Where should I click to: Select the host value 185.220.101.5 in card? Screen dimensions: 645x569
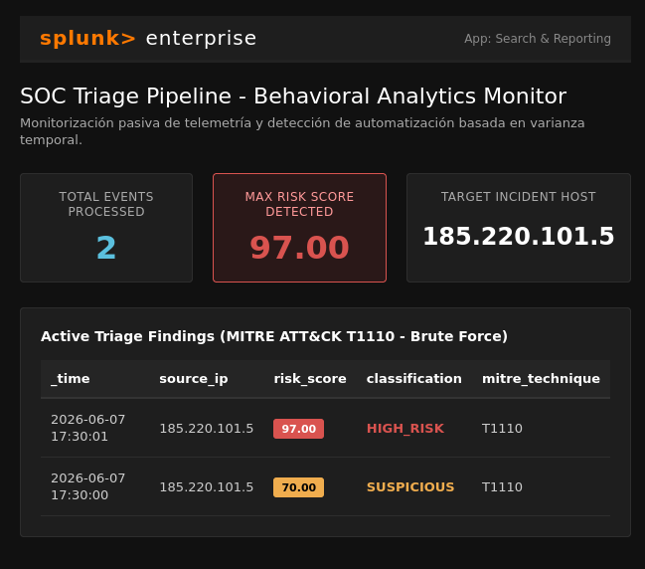(x=519, y=237)
